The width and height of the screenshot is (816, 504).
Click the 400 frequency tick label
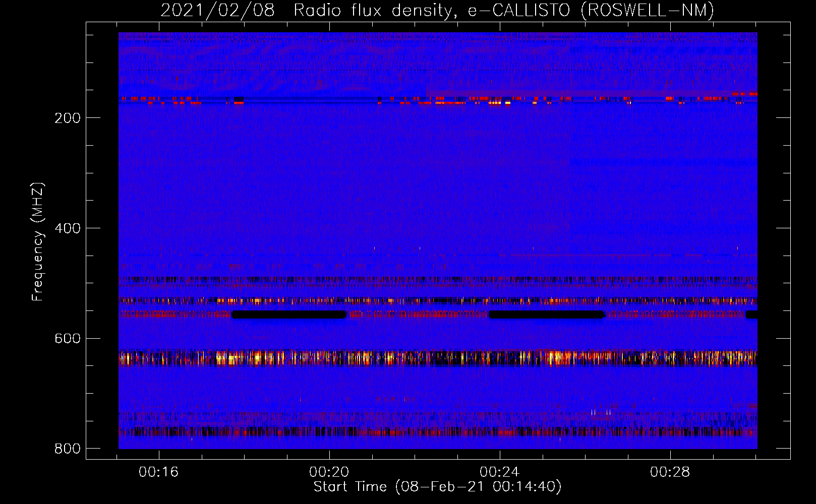point(68,228)
